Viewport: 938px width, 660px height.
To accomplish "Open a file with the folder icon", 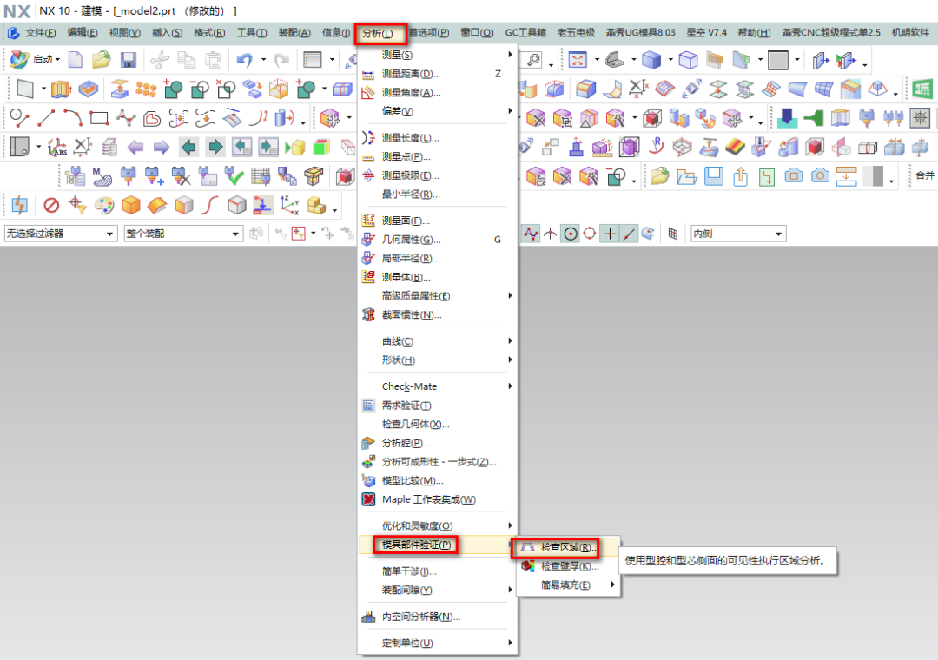I will pyautogui.click(x=102, y=60).
